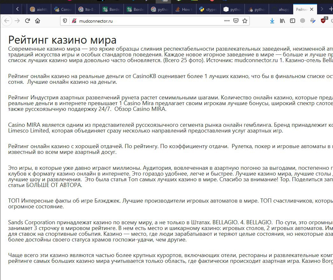Click text известный во всем мире азартный досуг
Image resolution: width=333 pixels, height=280 pixels.
(62, 152)
